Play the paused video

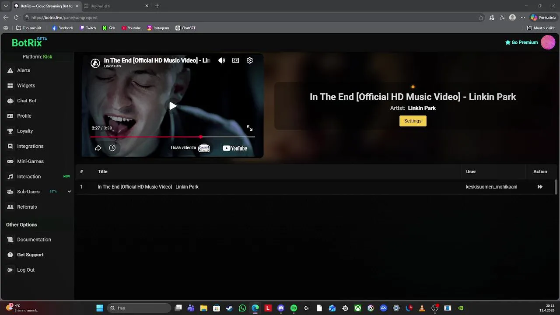(173, 106)
